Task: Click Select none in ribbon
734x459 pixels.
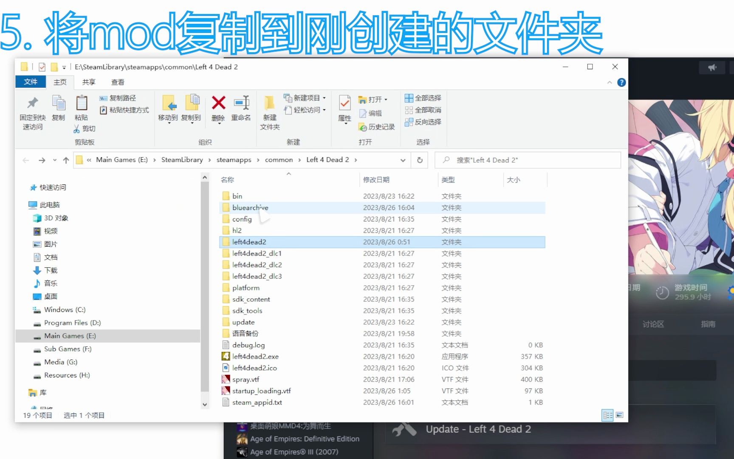Action: [423, 110]
